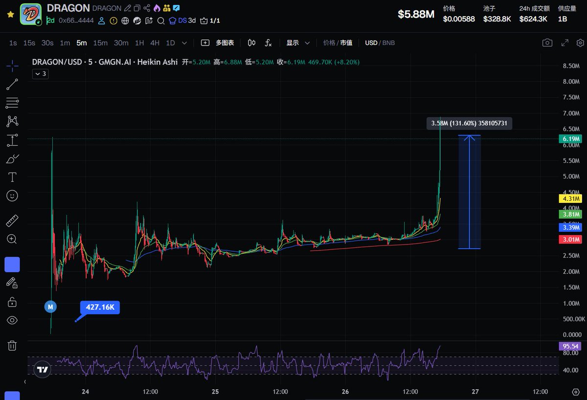The width and height of the screenshot is (587, 400).
Task: Select the 15s timeframe
Action: coord(29,43)
